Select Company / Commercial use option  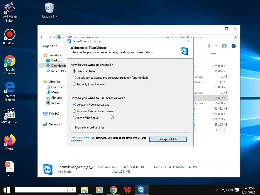74,104
